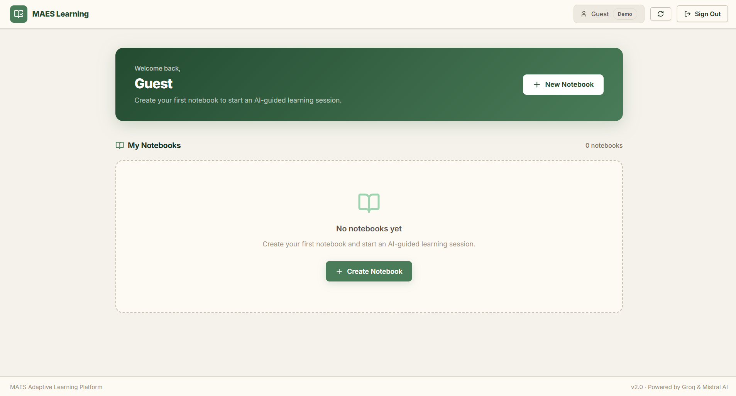Click the Sign Out arrow icon
Viewport: 736px width, 396px height.
(687, 14)
